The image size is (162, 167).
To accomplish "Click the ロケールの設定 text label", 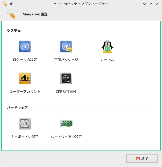I will [25, 60].
